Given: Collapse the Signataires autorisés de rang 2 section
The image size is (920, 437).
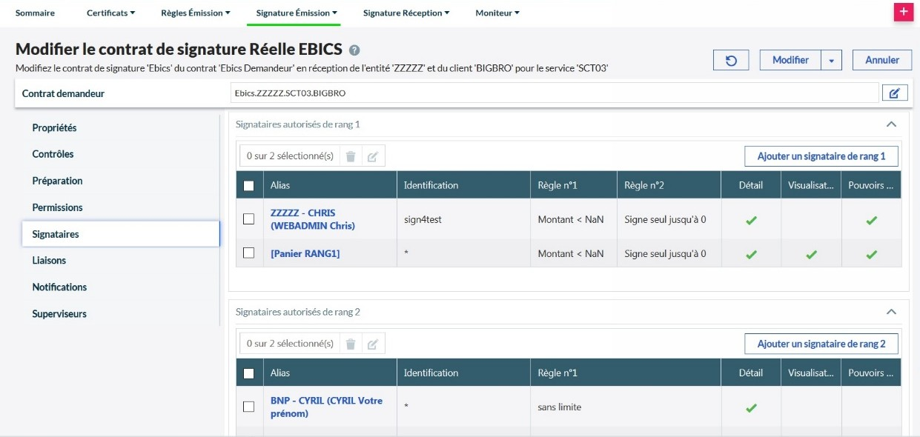Looking at the screenshot, I should pyautogui.click(x=891, y=312).
